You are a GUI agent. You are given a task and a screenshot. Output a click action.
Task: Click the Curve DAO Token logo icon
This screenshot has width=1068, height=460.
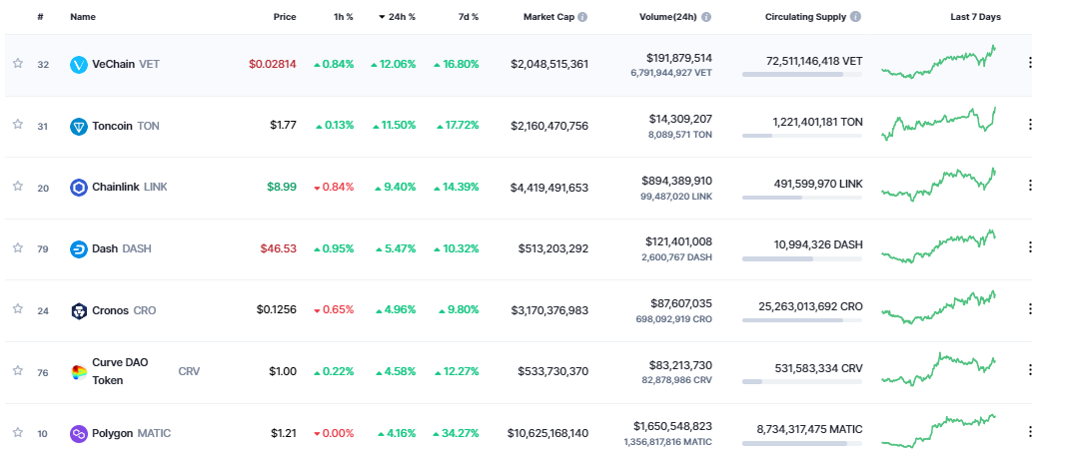pos(79,371)
